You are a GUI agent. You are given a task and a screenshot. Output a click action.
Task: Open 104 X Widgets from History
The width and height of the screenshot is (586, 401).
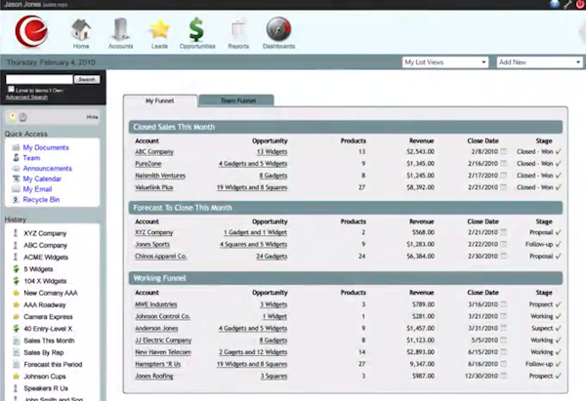[x=45, y=281]
